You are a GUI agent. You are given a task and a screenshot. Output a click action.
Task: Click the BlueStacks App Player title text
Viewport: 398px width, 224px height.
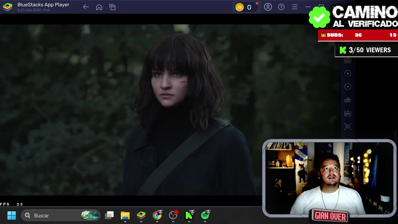click(x=43, y=5)
